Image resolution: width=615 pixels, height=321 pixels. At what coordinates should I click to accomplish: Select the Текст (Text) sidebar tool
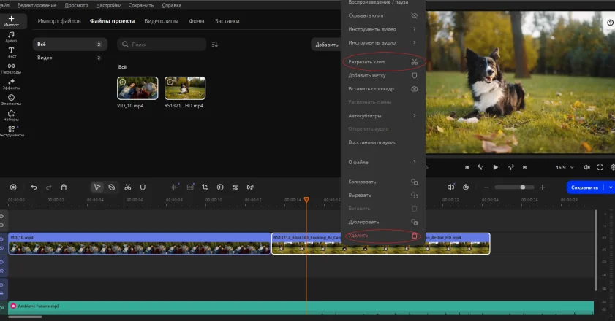[x=11, y=52]
